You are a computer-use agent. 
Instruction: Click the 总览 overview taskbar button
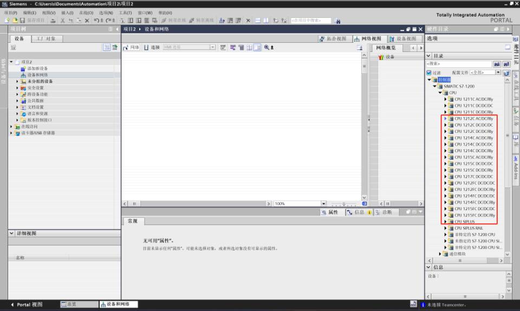click(x=79, y=304)
